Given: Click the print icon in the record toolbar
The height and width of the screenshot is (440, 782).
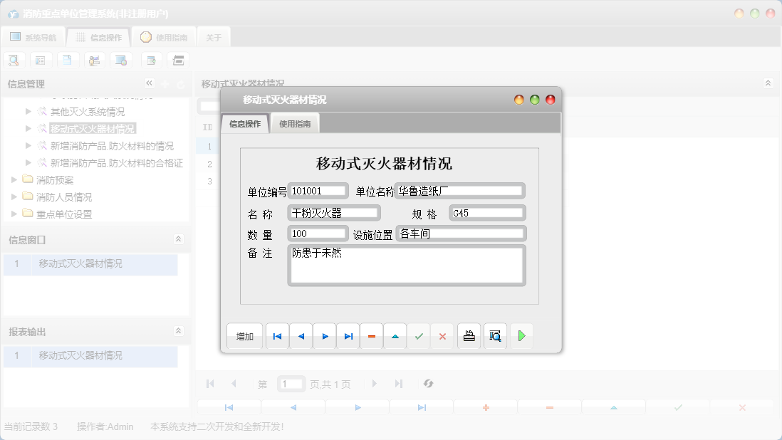Looking at the screenshot, I should (x=469, y=335).
